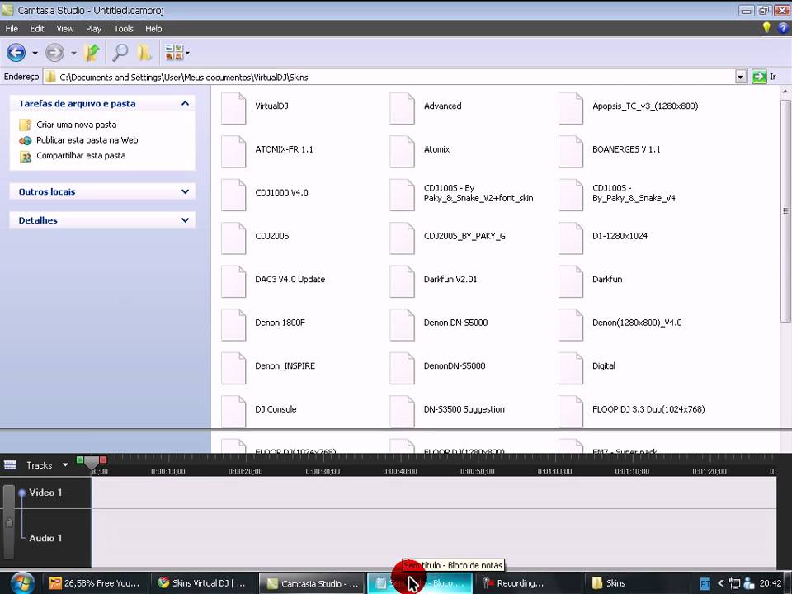
Task: Click the timeline playhead seek marker
Action: click(x=92, y=463)
